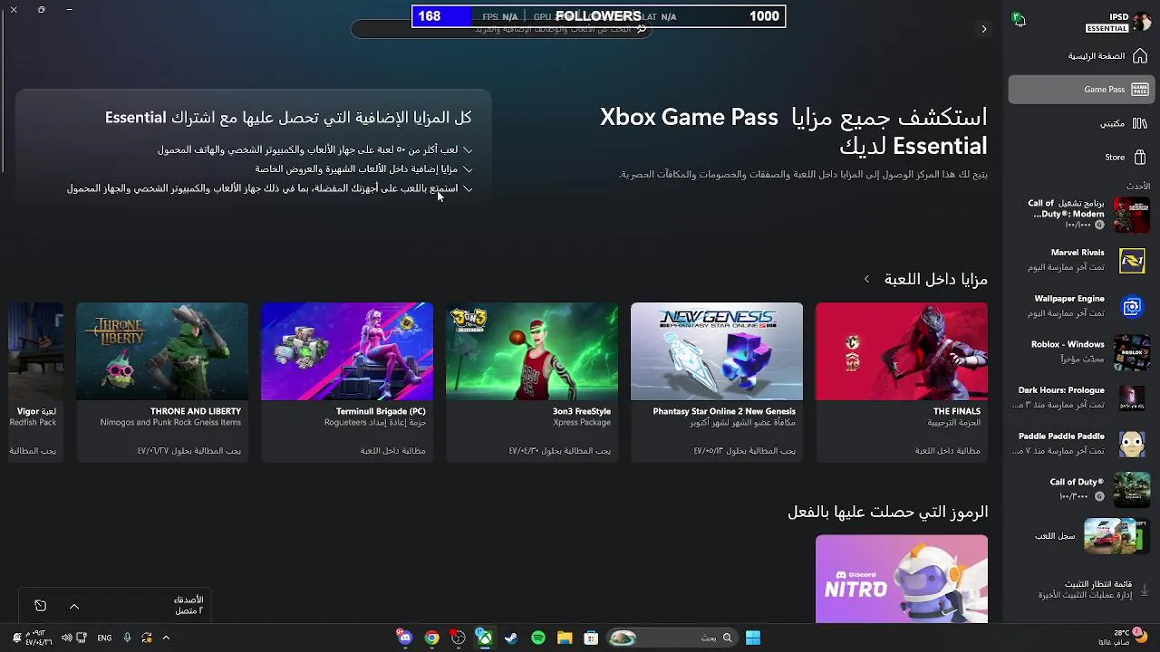Viewport: 1160px width, 652px height.
Task: Open Call of Duty Modern Warfare launcher entry
Action: pyautogui.click(x=1082, y=215)
